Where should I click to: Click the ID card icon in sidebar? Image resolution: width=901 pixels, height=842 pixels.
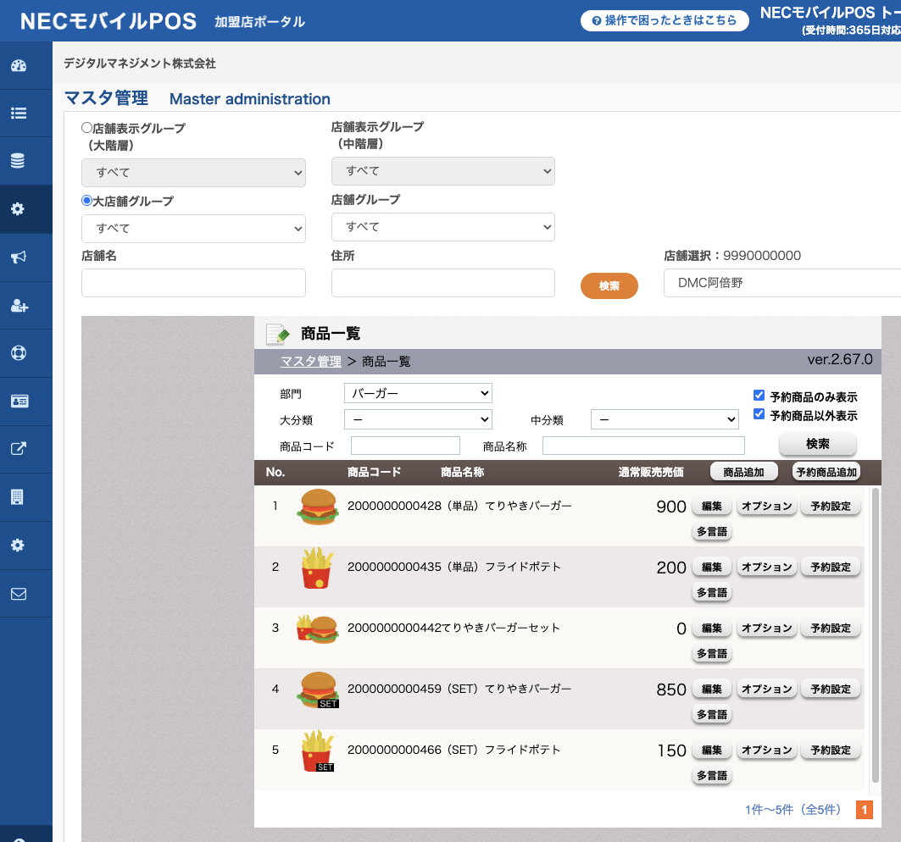coord(19,401)
